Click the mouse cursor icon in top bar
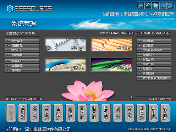This screenshot has height=132, width=176. [163, 5]
